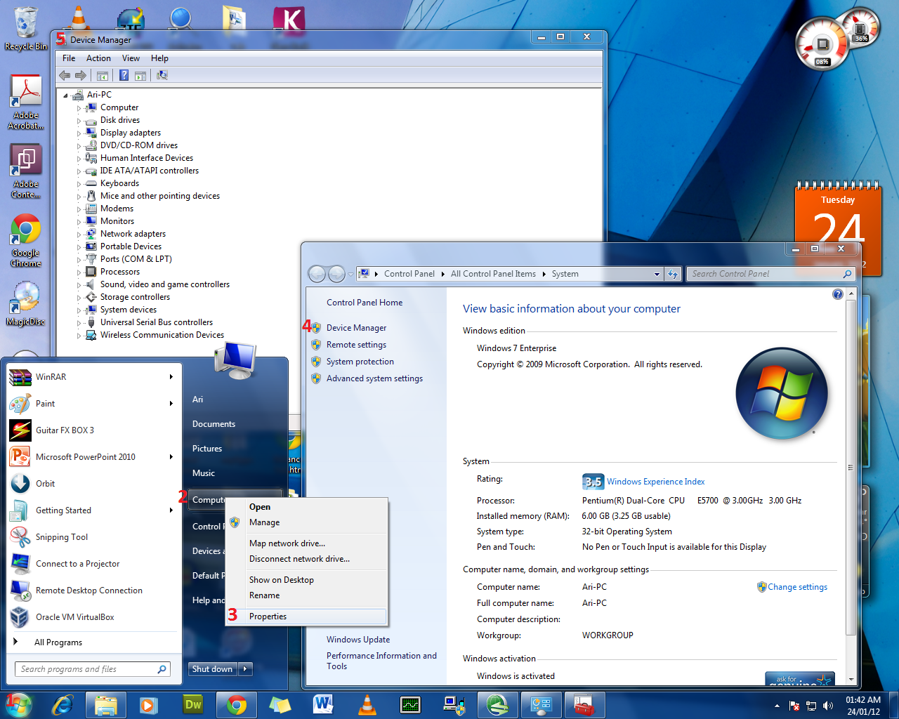899x719 pixels.
Task: Expand Display adapters node in Device Manager
Action: (x=79, y=133)
